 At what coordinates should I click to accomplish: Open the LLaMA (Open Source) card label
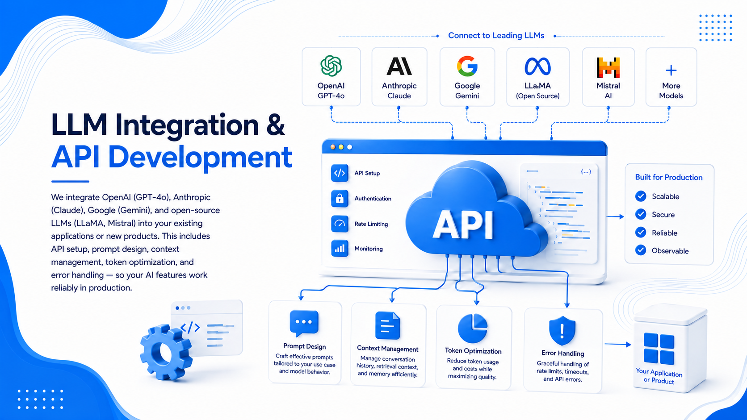(x=537, y=91)
